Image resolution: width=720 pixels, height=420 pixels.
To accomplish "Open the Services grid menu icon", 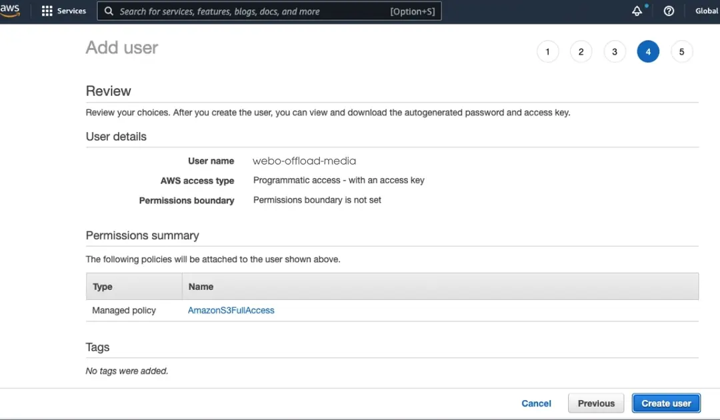I will 47,11.
